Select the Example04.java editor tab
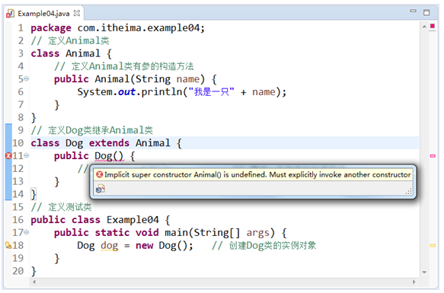Image resolution: width=444 pixels, height=293 pixels. coord(43,13)
